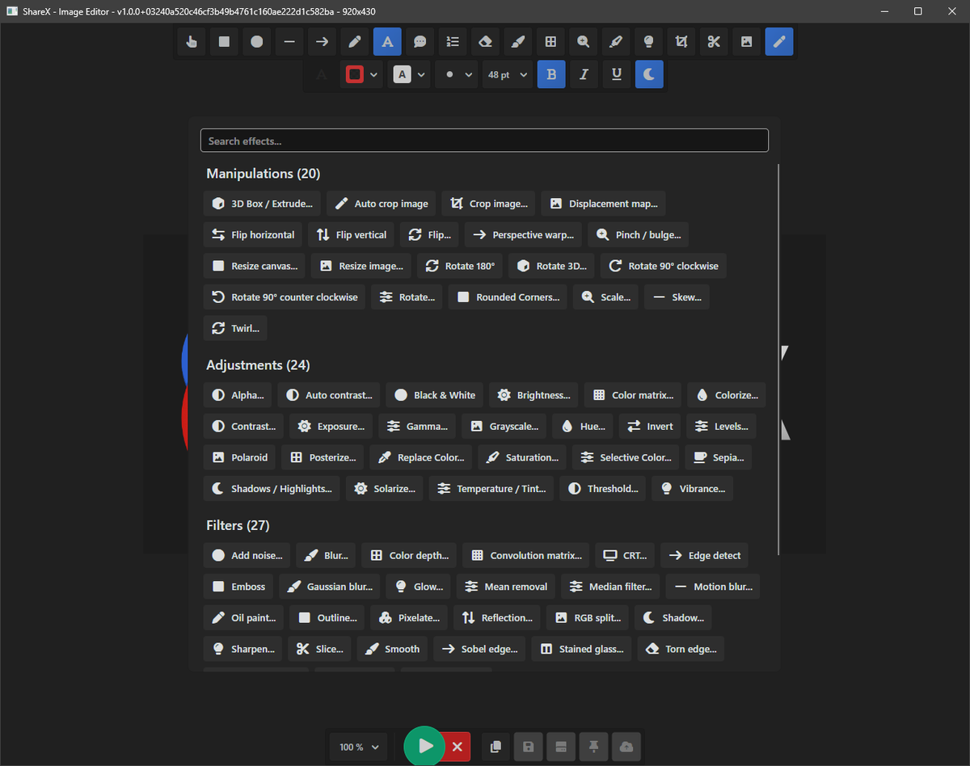Select the Line drawing tool
970x766 pixels.
pos(289,41)
